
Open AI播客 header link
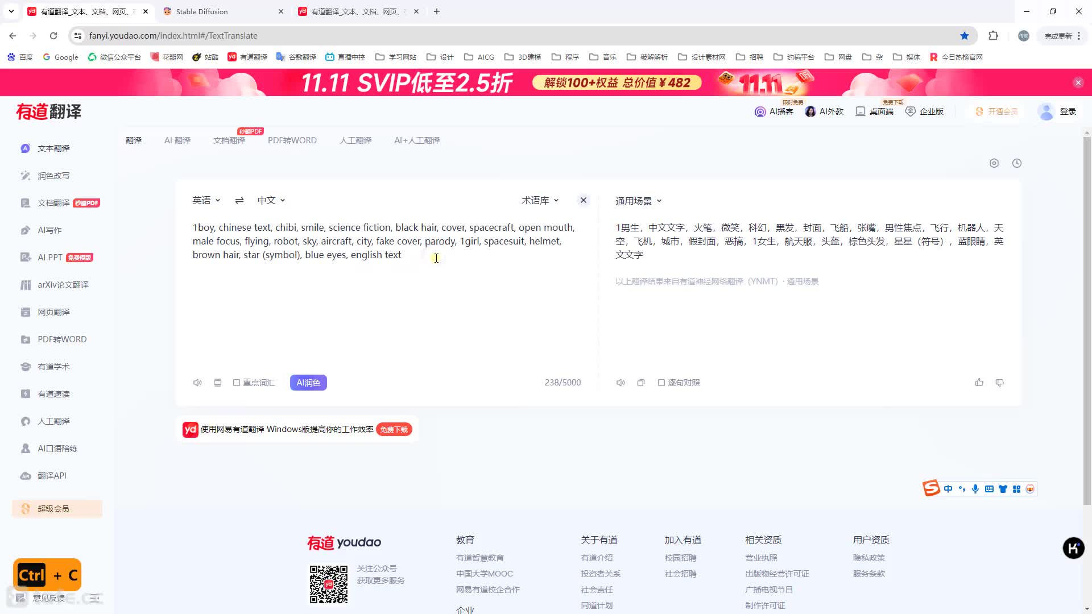[774, 111]
